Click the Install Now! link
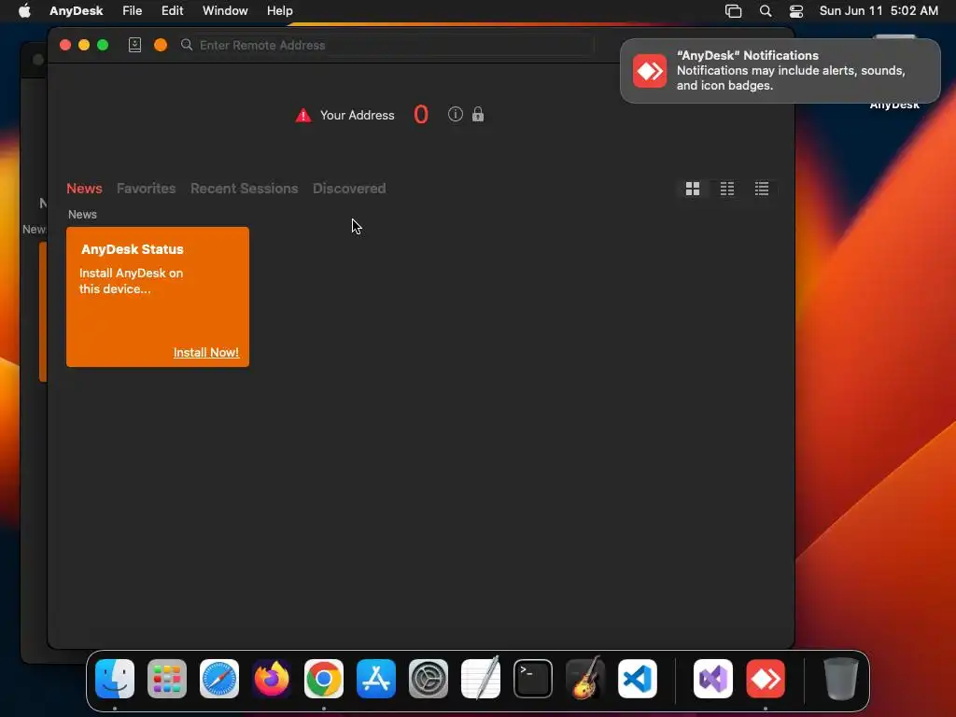Image resolution: width=956 pixels, height=717 pixels. 206,352
